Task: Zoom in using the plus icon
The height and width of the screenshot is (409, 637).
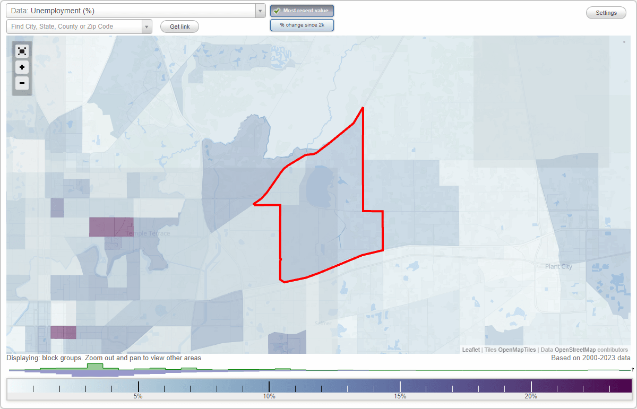Action: pos(22,67)
